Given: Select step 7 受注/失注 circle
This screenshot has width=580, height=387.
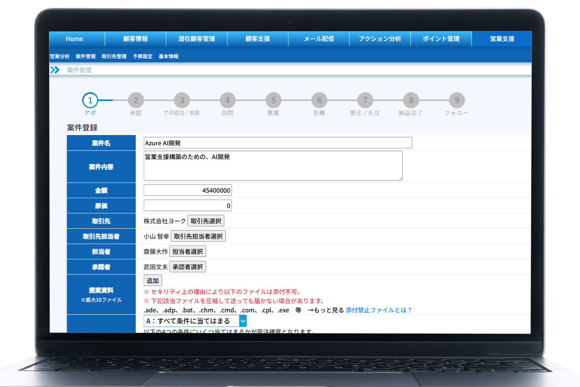Looking at the screenshot, I should click(365, 100).
